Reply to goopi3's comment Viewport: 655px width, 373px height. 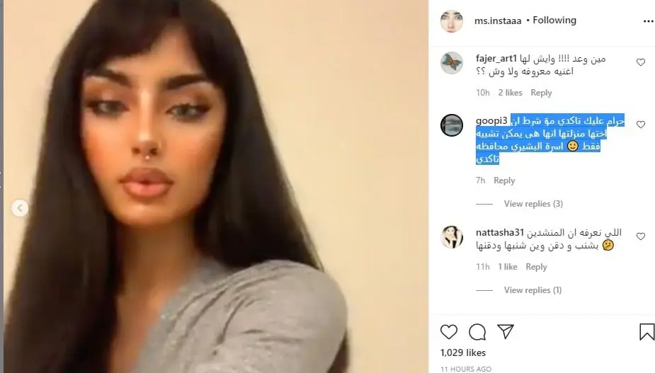click(504, 180)
